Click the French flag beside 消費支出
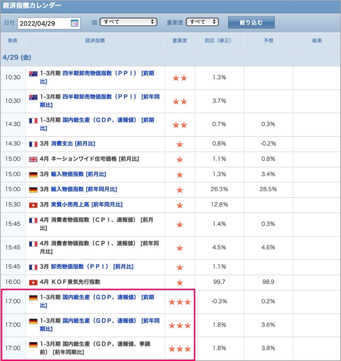341x361 pixels. click(x=33, y=144)
